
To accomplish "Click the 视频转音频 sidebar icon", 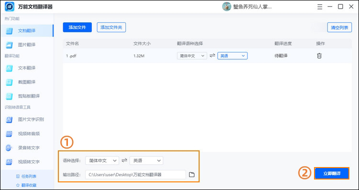I will click(x=9, y=134).
